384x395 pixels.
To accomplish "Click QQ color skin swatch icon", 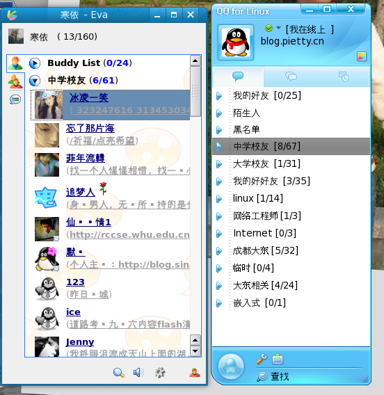I will [x=362, y=56].
